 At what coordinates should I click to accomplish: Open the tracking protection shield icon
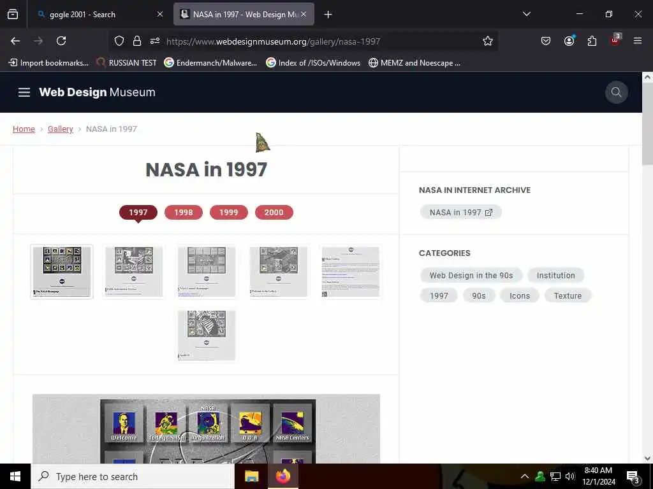119,41
